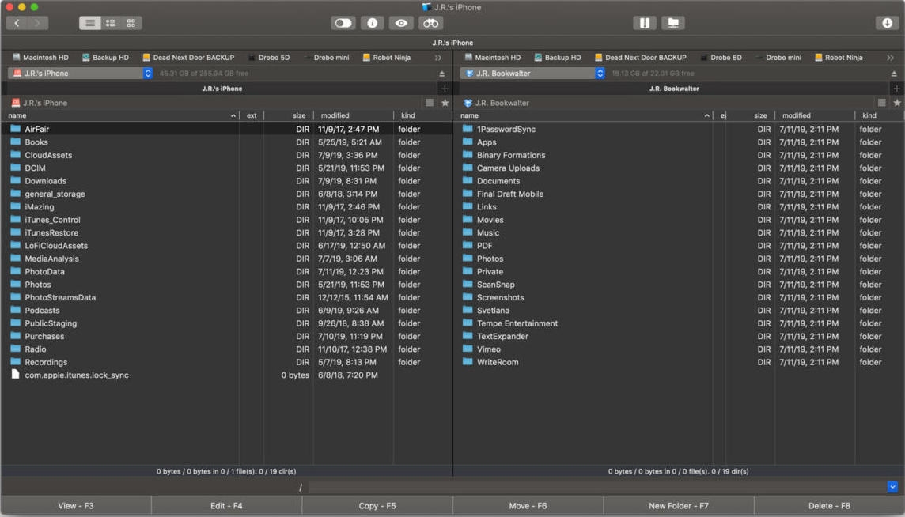This screenshot has height=517, width=905.
Task: Switch to the list view mode
Action: (90, 23)
